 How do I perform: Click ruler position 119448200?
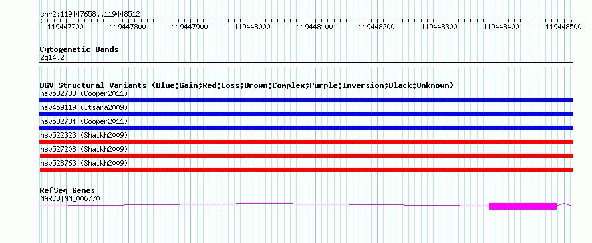click(x=376, y=27)
